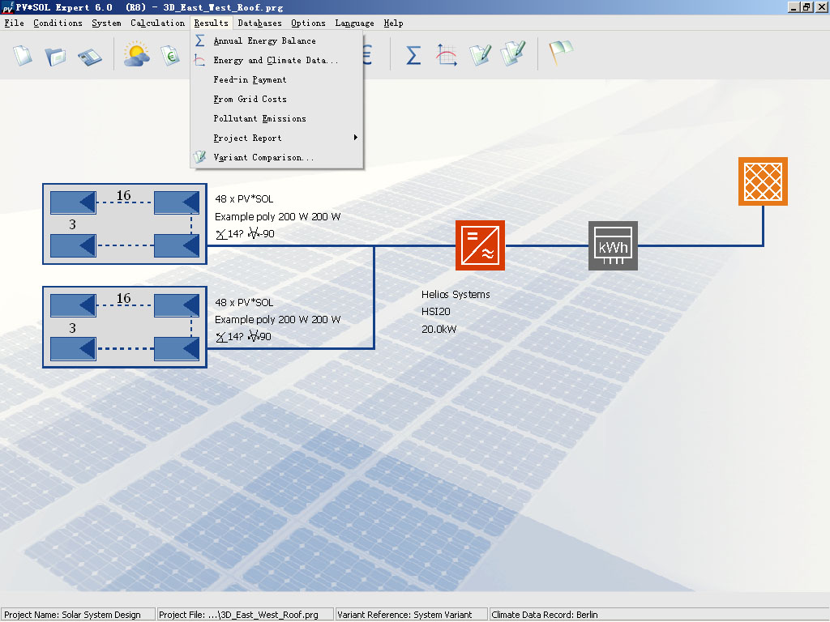830x622 pixels.
Task: Open the System menu
Action: [106, 23]
